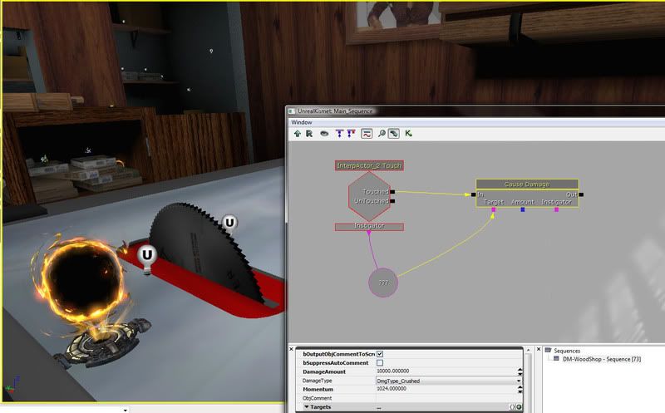Select the ??? object variable node
Screen dimensions: 665x413
point(383,283)
